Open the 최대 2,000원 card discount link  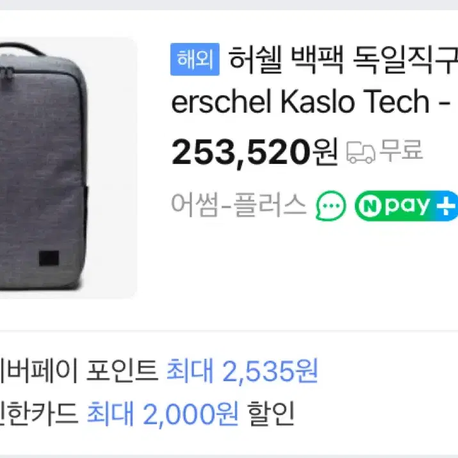(163, 414)
